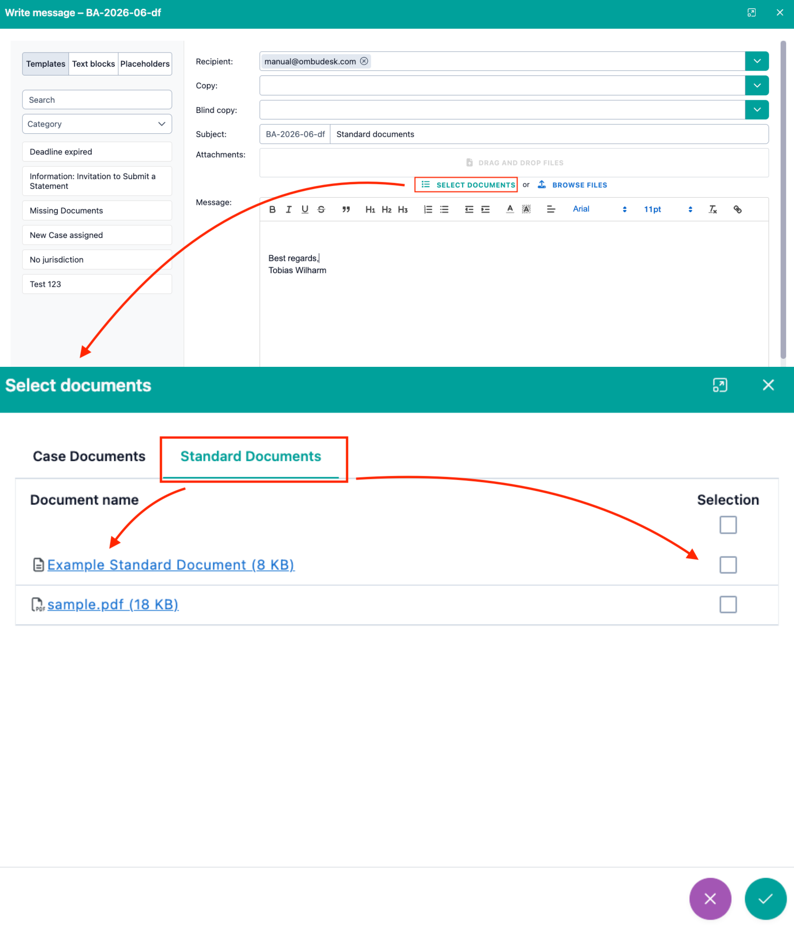Insert a numbered list
The width and height of the screenshot is (794, 927).
point(428,209)
